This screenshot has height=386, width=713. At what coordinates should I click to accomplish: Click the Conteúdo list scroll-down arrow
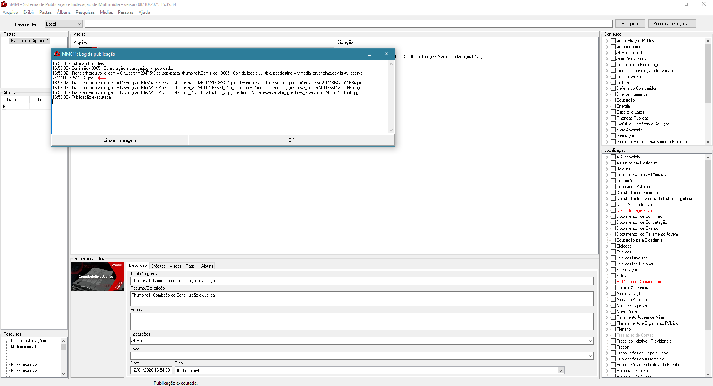pyautogui.click(x=708, y=142)
